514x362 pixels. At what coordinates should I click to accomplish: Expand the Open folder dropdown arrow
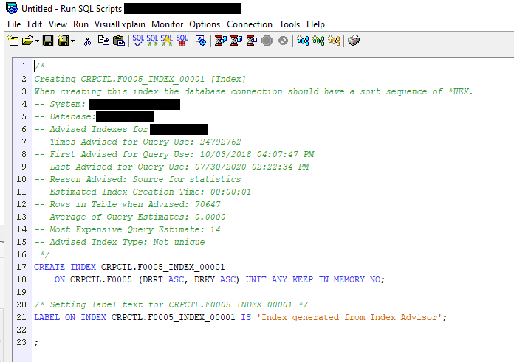[36, 41]
